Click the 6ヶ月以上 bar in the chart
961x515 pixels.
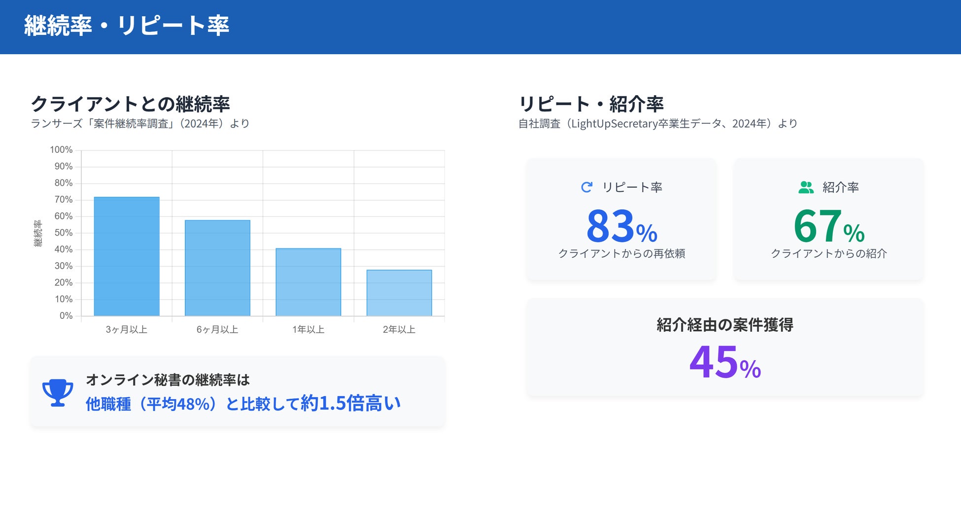[217, 268]
